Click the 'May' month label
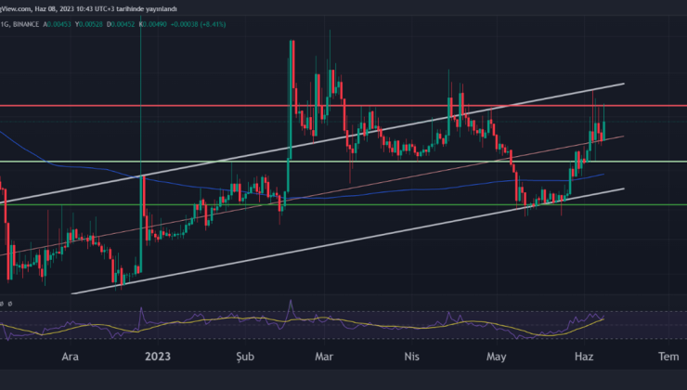The image size is (687, 390). [497, 357]
